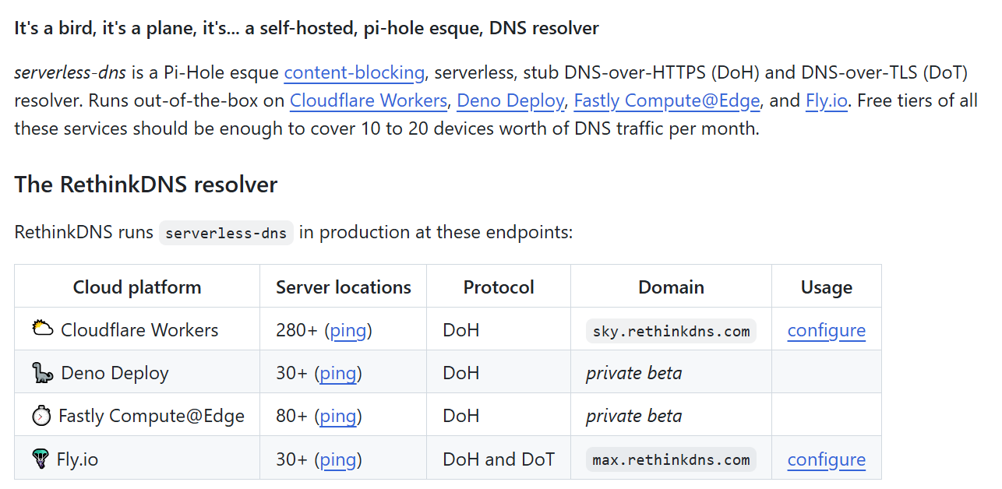Open the Cloudflare Workers link in the paragraph
The image size is (1002, 489).
point(369,100)
